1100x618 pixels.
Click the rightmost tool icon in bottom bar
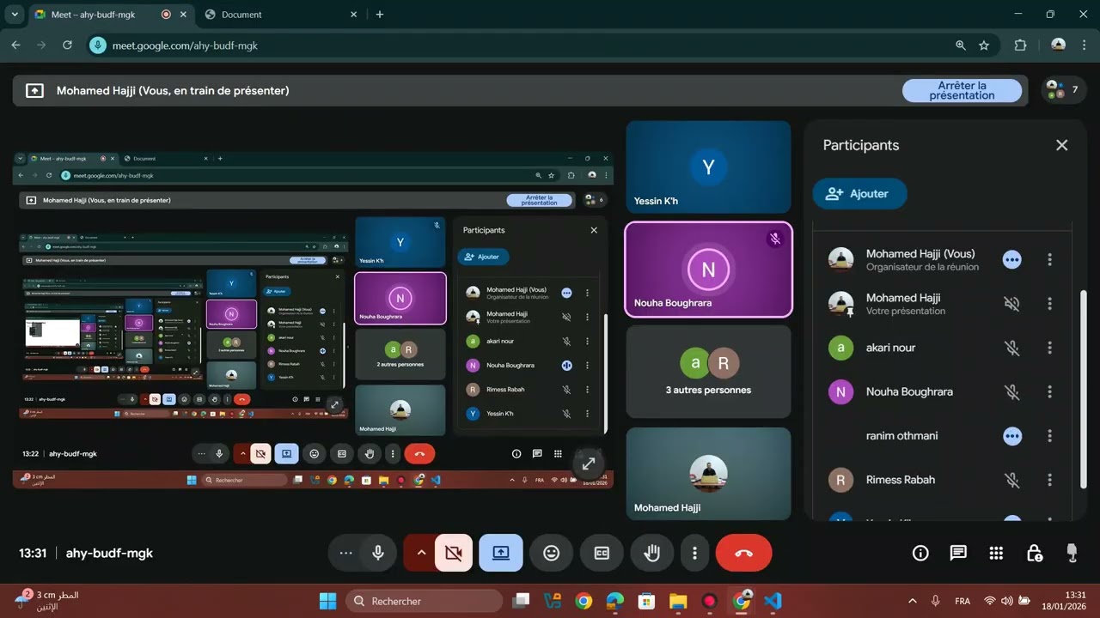pos(1072,553)
